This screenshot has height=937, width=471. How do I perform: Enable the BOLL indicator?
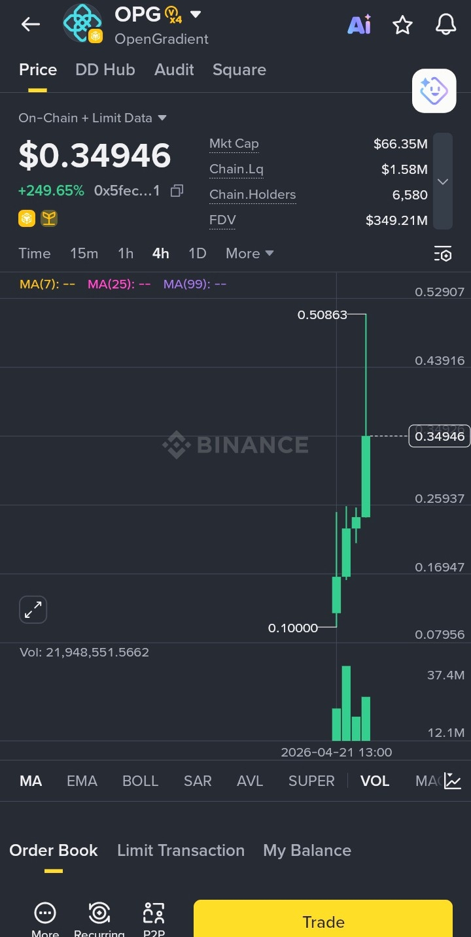pyautogui.click(x=140, y=781)
